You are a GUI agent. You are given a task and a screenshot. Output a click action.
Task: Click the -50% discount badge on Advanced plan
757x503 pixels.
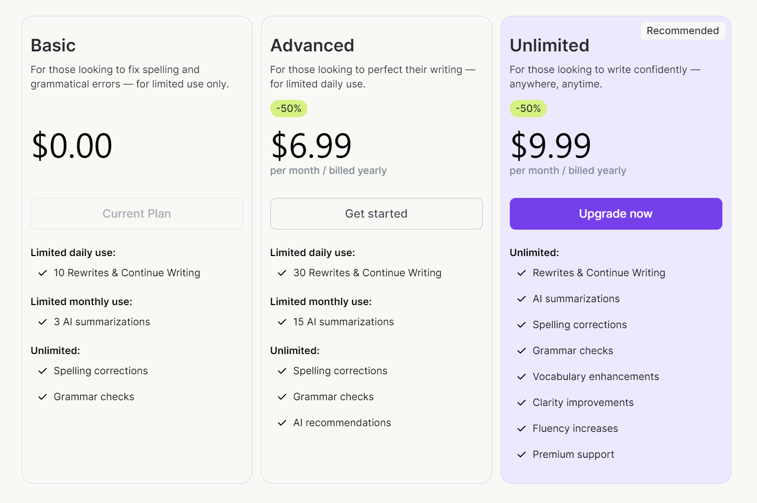pyautogui.click(x=289, y=109)
